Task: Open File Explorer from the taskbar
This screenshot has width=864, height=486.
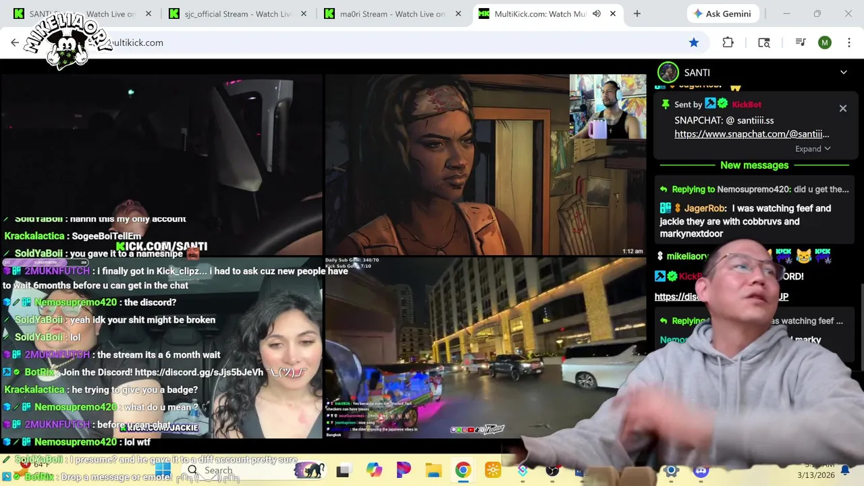Action: (x=433, y=470)
